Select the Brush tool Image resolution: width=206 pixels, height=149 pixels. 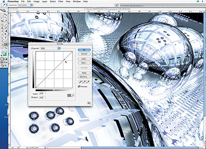tap(5, 25)
